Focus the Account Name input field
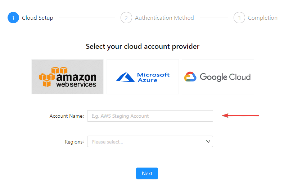Screen dimensions: 284x183 coord(150,116)
